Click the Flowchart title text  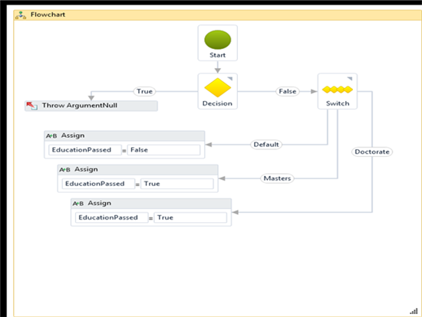click(x=48, y=15)
